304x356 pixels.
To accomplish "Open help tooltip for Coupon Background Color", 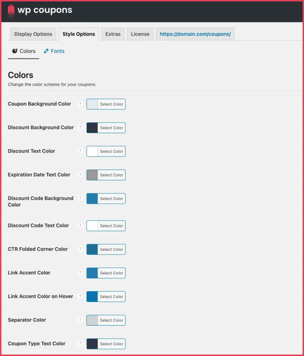I will [81, 104].
